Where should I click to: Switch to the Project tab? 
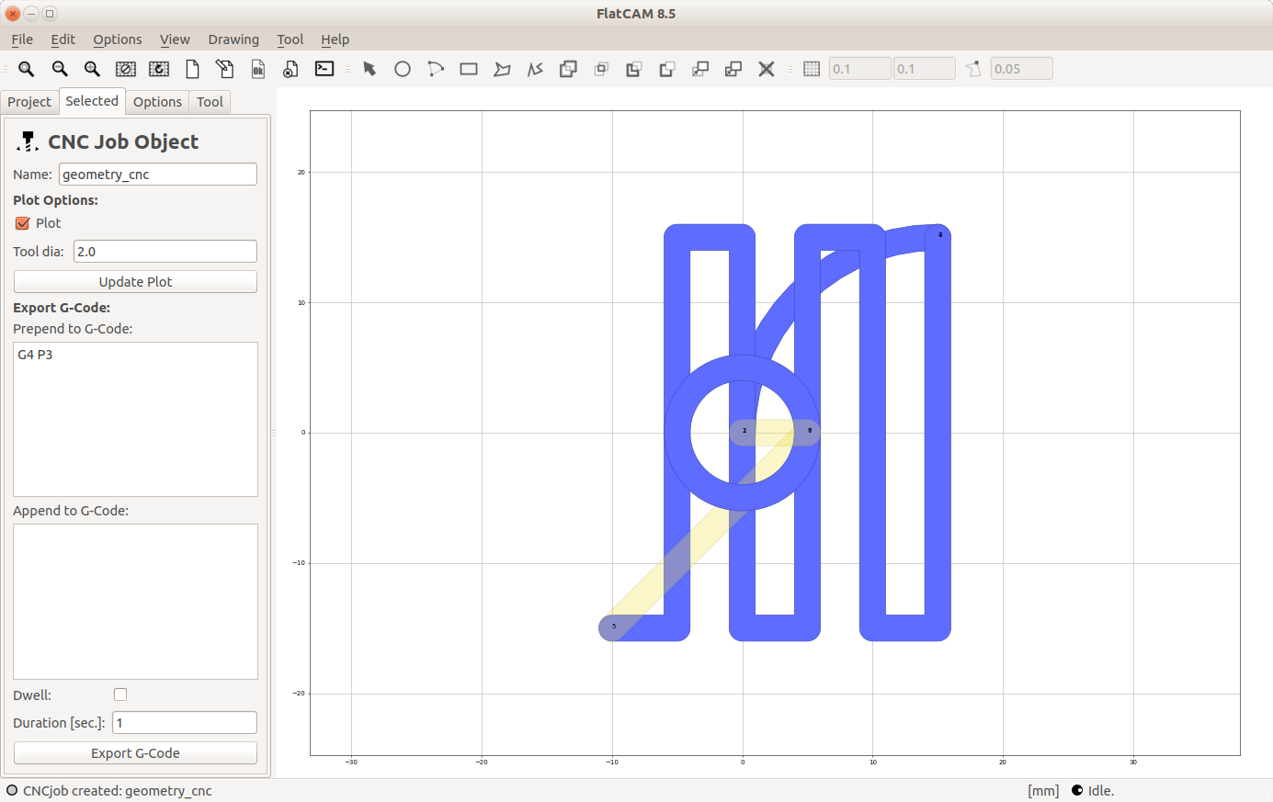click(29, 102)
